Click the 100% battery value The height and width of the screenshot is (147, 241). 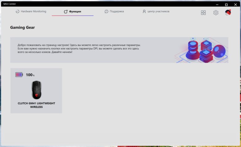(x=30, y=75)
